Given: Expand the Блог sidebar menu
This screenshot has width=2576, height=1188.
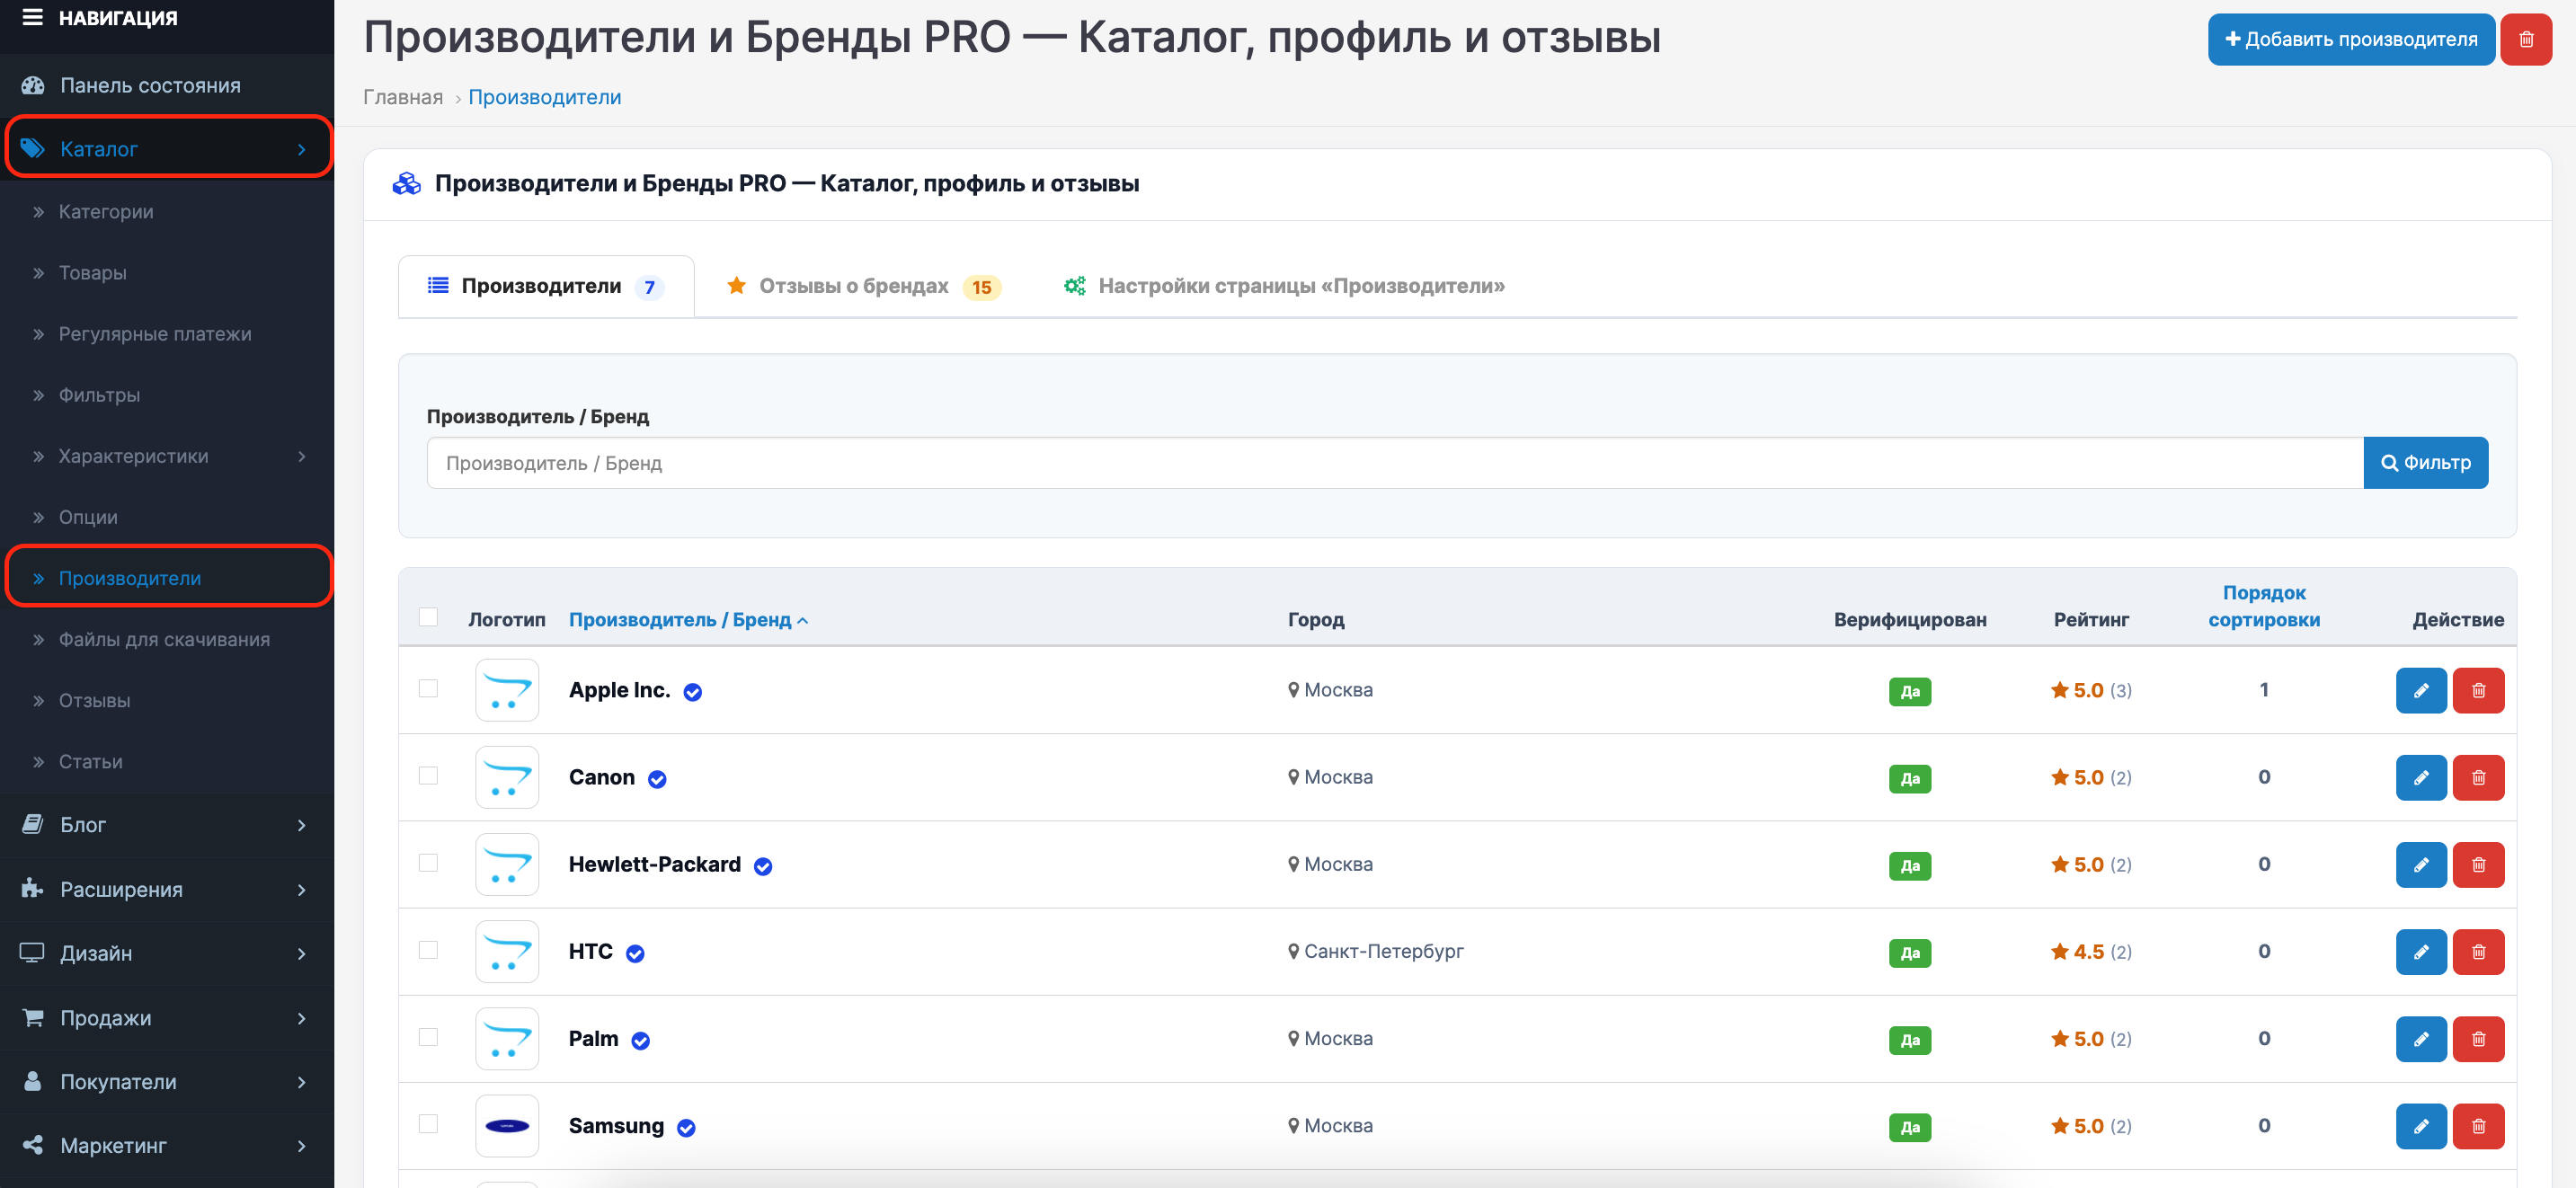Looking at the screenshot, I should tap(167, 824).
